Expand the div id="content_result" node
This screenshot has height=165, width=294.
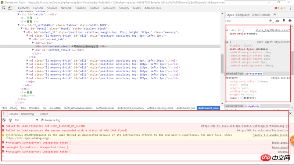[33, 50]
